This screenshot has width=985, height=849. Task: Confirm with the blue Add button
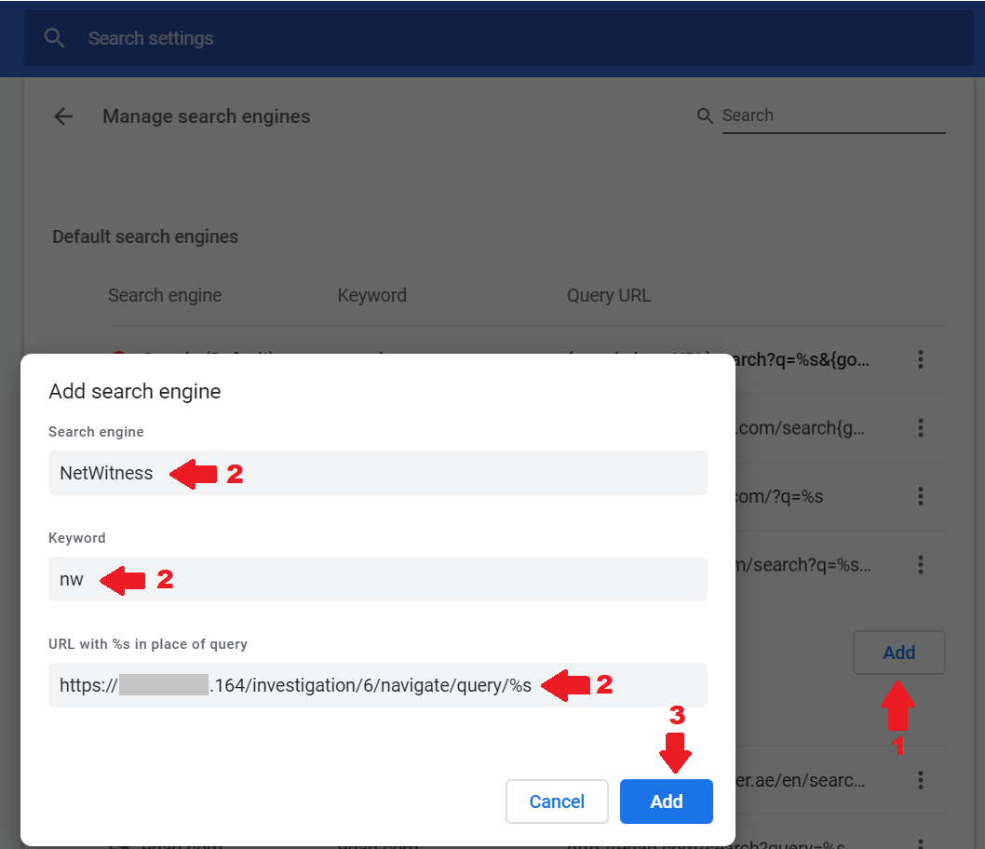pos(666,802)
